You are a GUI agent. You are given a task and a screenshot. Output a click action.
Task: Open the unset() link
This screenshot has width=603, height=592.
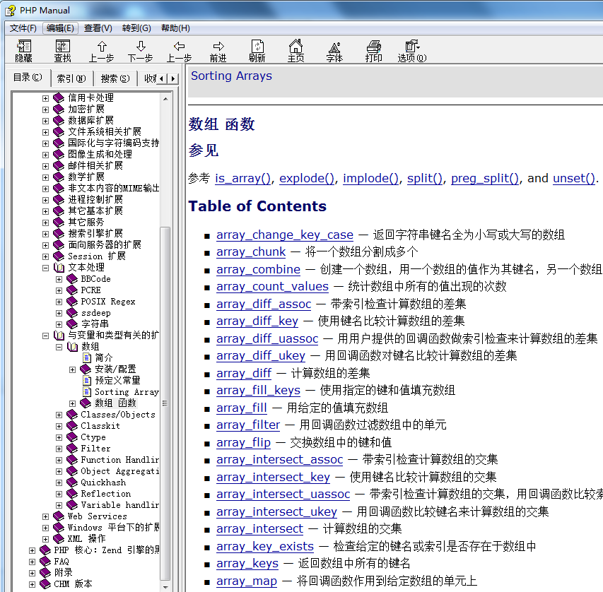(x=574, y=178)
